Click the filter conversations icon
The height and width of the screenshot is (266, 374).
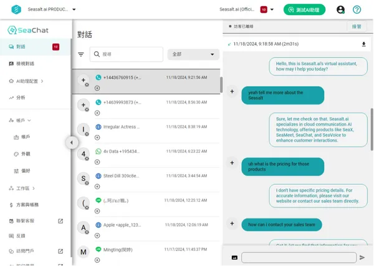[x=81, y=54]
